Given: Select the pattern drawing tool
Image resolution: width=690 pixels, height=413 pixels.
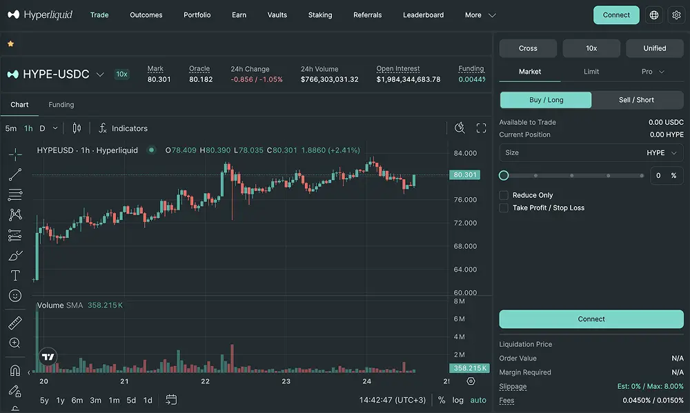Looking at the screenshot, I should pyautogui.click(x=15, y=214).
